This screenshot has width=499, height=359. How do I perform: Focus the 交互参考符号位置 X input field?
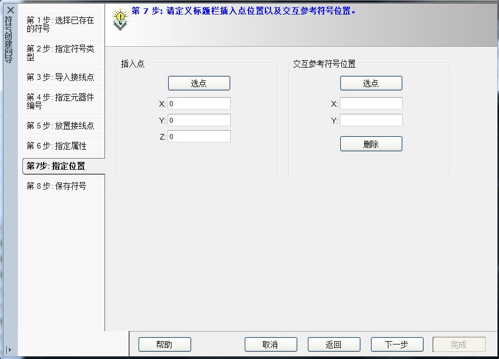click(371, 104)
